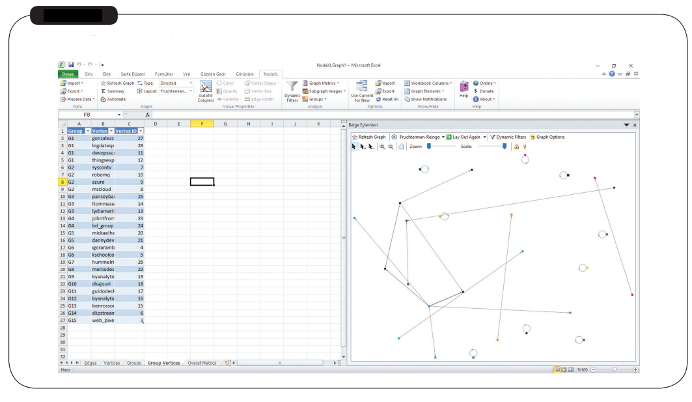Click the Scale slider handle
Screen dimensions: 692x402
point(505,147)
